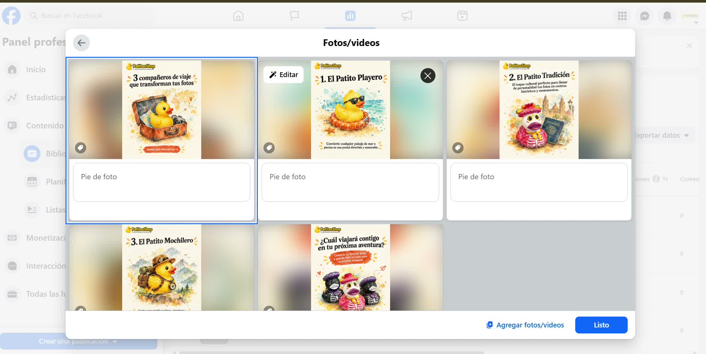Click the Facebook logo
The height and width of the screenshot is (354, 706).
coord(12,16)
